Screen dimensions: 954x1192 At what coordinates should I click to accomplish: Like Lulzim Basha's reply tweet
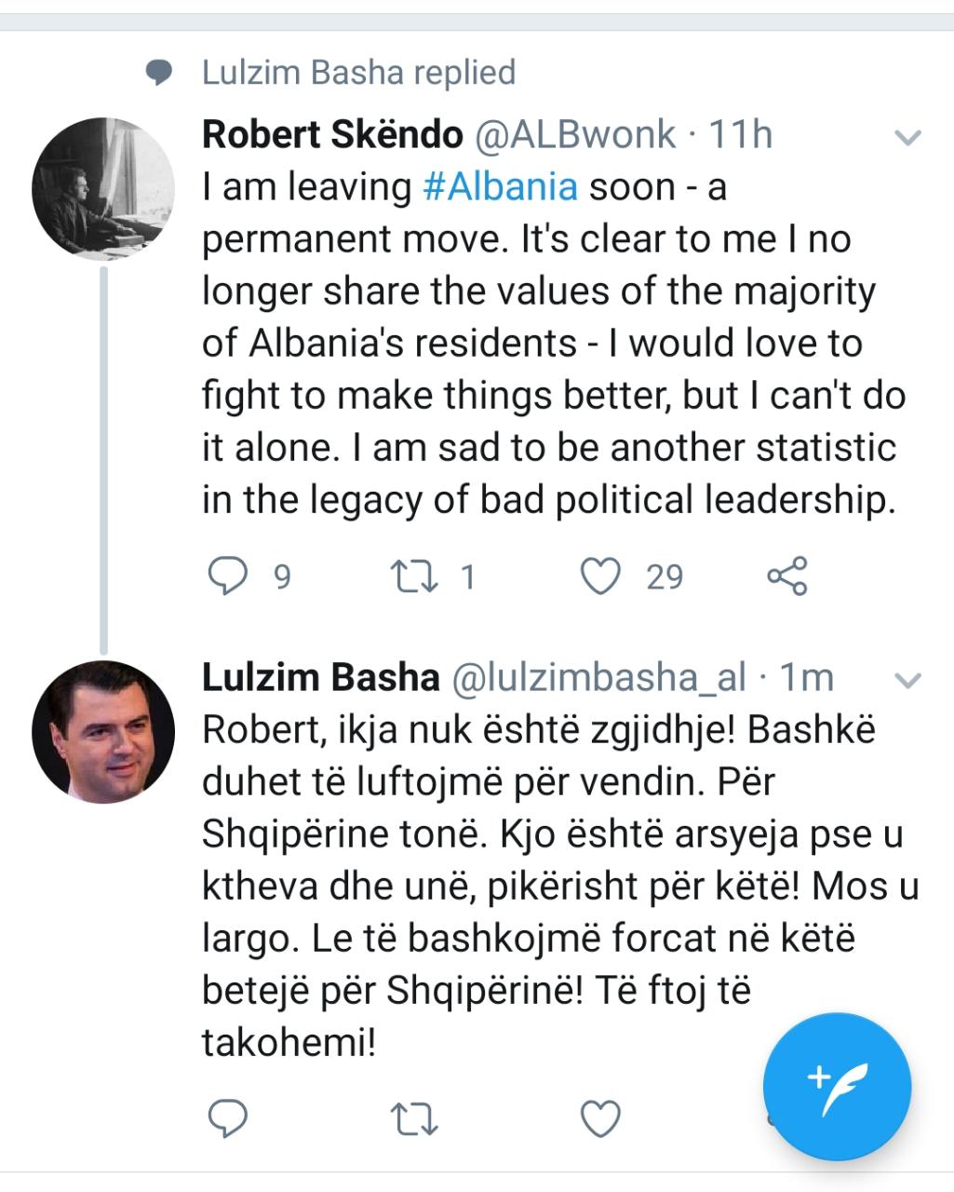click(x=600, y=1118)
